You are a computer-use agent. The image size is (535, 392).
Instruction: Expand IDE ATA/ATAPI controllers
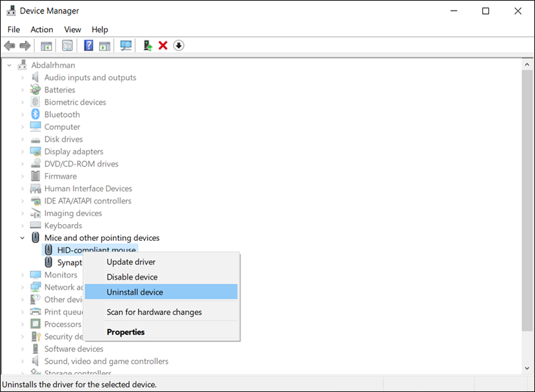coord(23,201)
